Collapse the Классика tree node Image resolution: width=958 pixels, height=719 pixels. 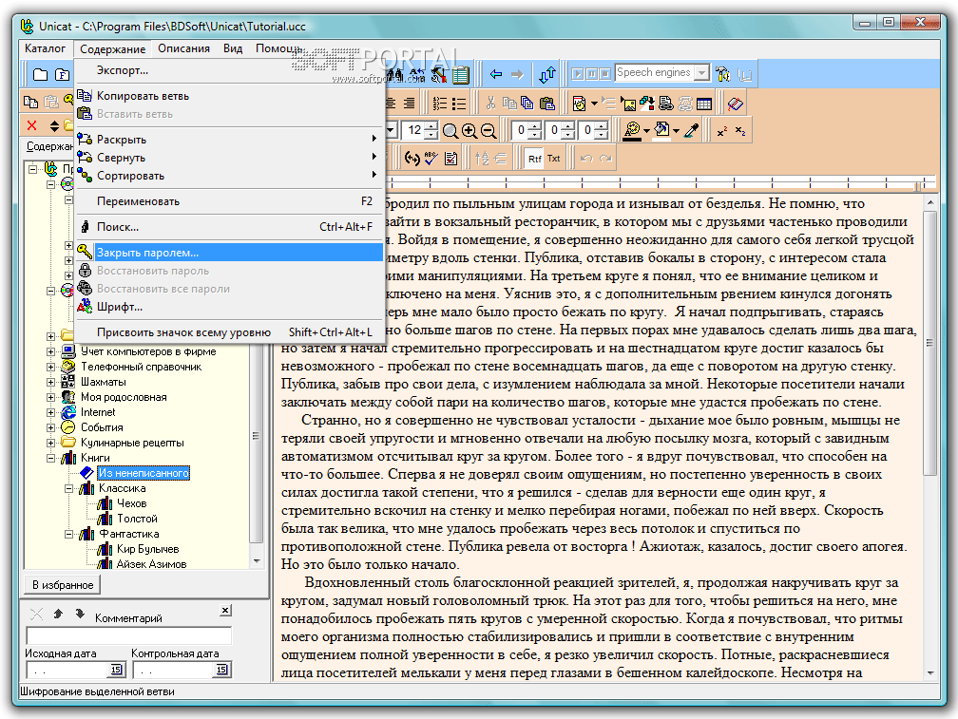(x=69, y=488)
